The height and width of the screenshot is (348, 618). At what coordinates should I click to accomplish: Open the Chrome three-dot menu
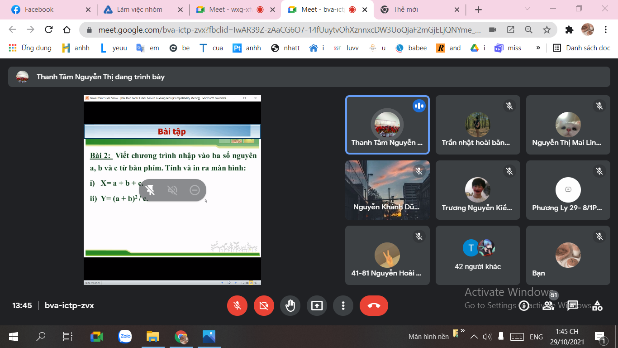pos(605,29)
